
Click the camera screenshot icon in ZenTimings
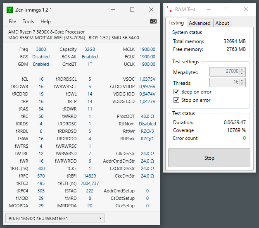tap(153, 21)
